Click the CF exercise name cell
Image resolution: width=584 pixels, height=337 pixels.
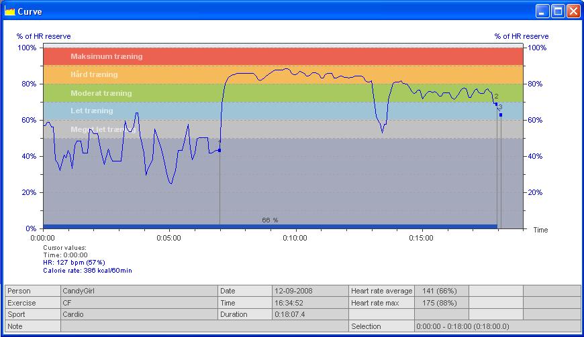point(138,303)
